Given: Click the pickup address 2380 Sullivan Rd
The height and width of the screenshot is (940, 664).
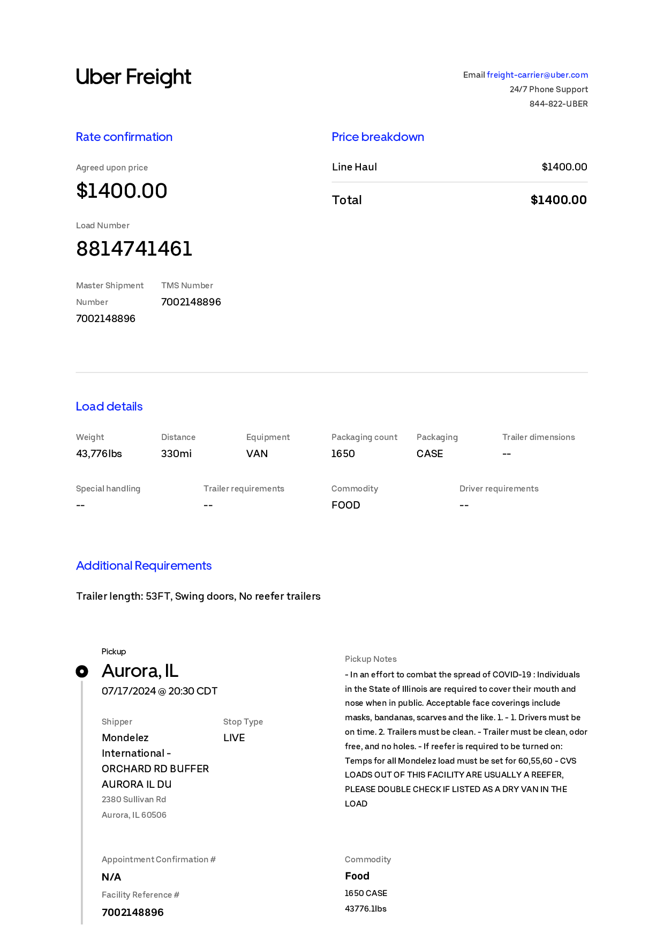Looking at the screenshot, I should 134,799.
